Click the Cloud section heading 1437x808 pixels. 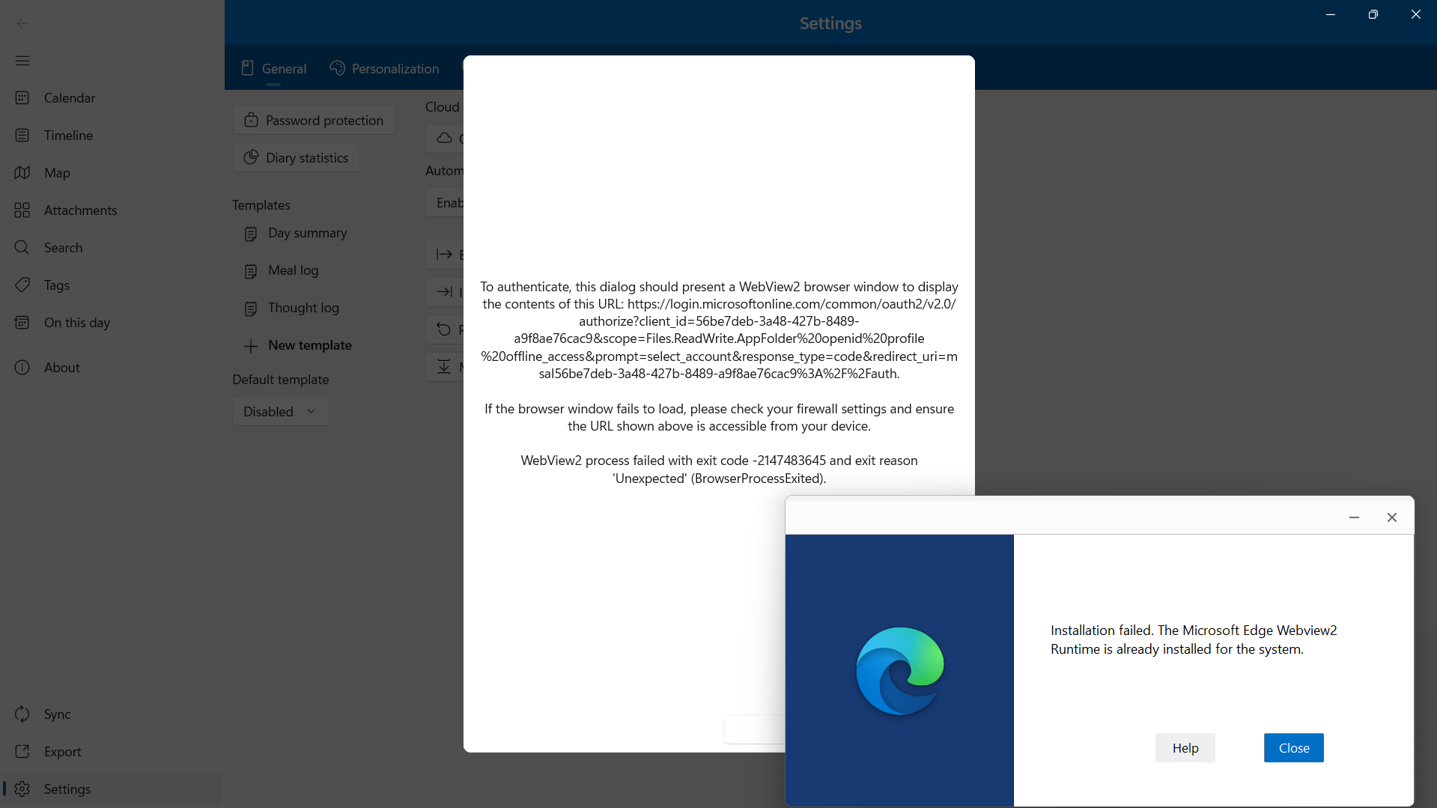pyautogui.click(x=443, y=107)
